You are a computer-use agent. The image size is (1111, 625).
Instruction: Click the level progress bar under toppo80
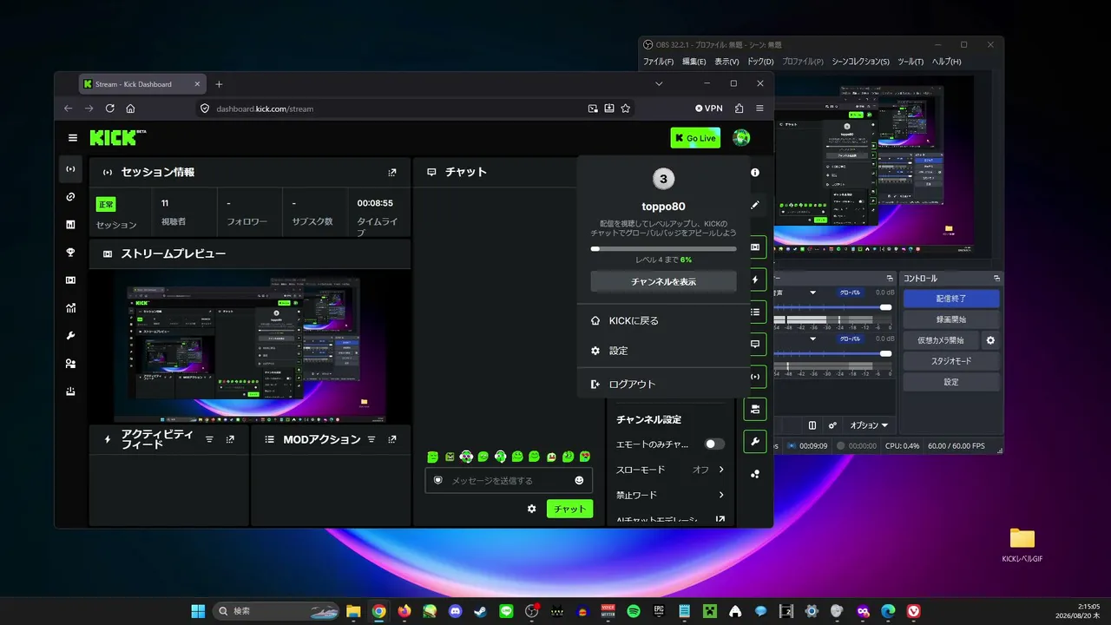663,249
